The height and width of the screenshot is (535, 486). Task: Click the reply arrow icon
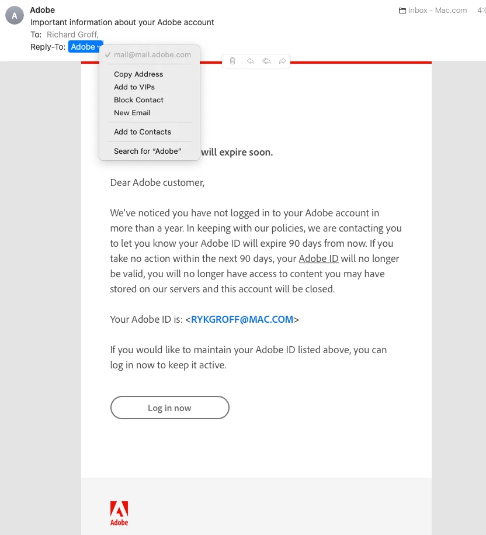251,61
